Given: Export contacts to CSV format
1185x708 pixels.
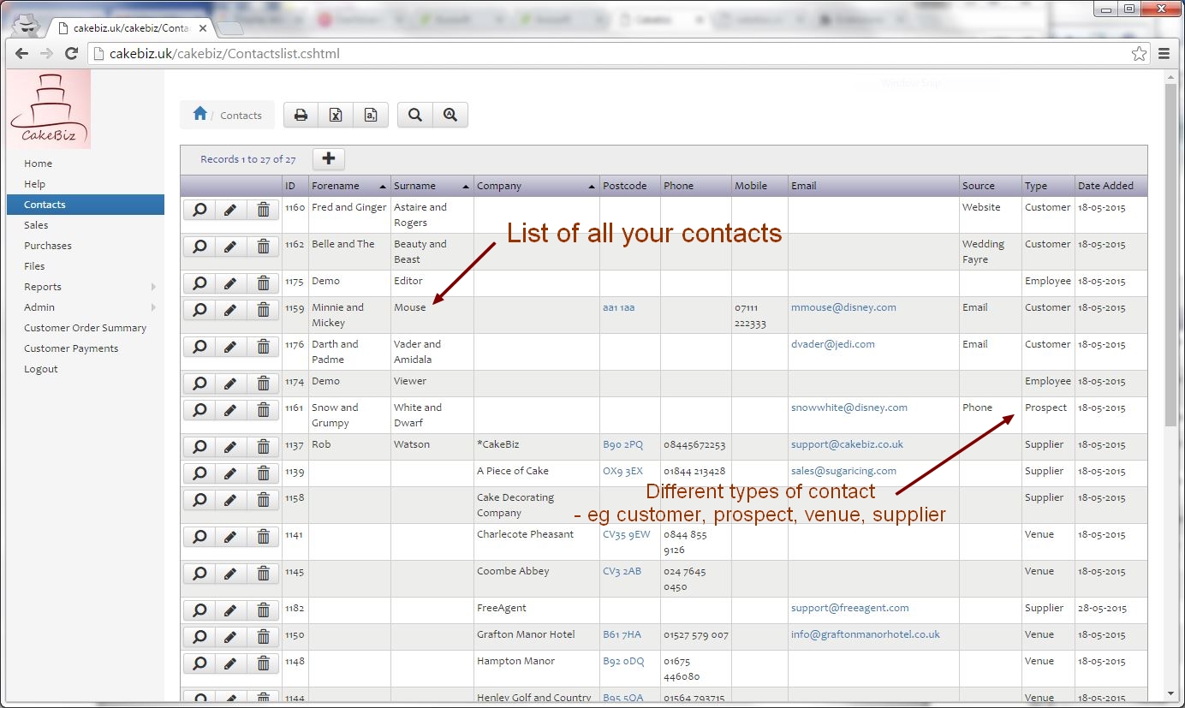Looking at the screenshot, I should (371, 114).
